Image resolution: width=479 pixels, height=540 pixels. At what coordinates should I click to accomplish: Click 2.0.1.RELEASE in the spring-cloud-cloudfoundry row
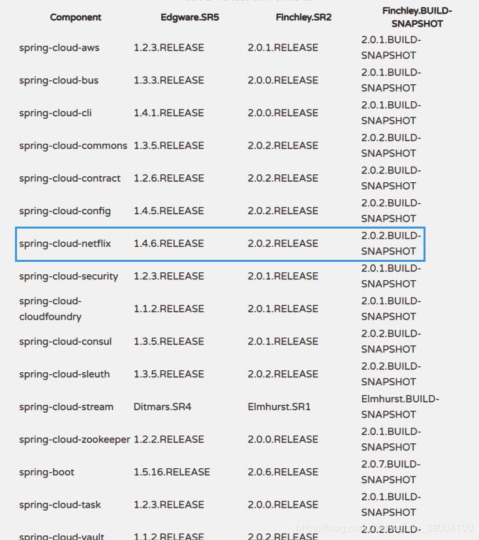(283, 309)
